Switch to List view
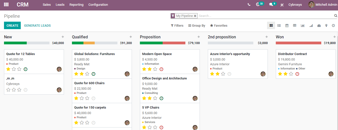 [279, 25]
